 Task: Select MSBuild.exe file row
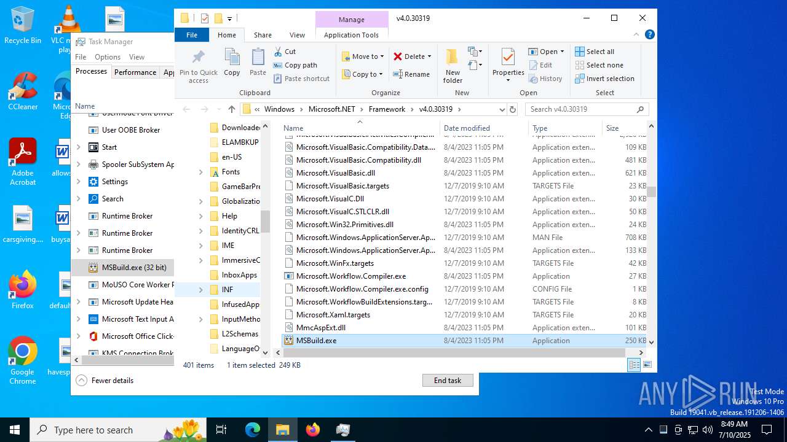tap(465, 341)
